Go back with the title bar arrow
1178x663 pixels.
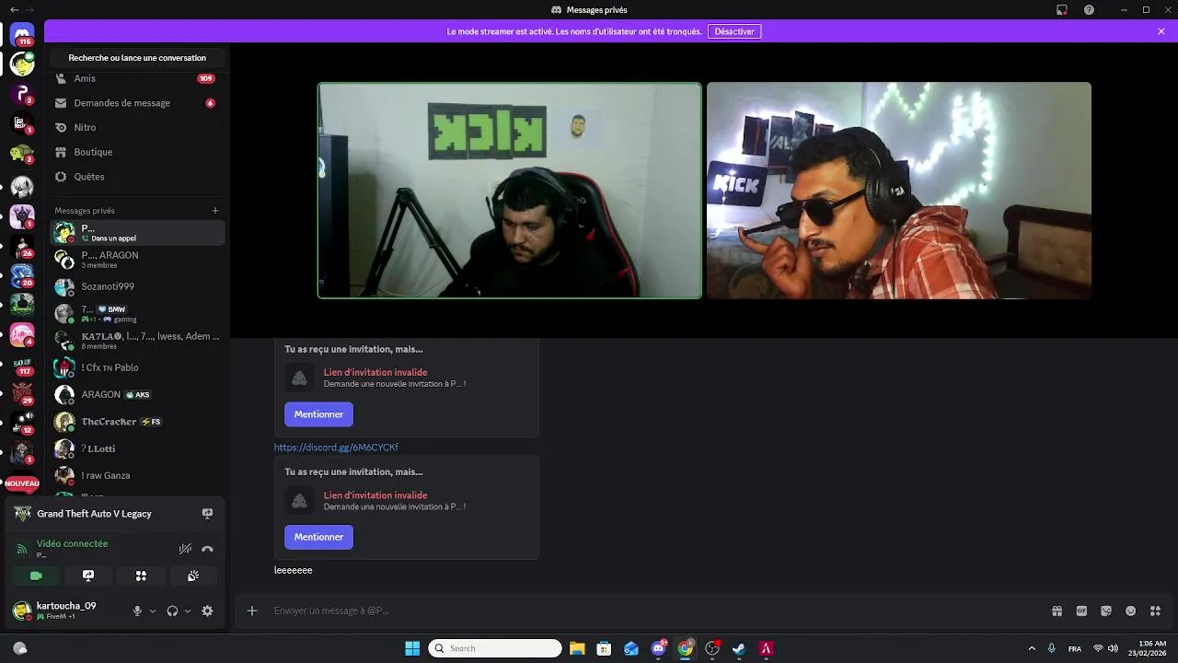(x=14, y=10)
